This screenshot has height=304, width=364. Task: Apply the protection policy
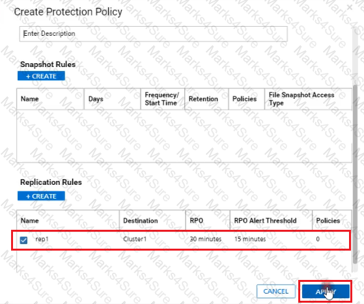click(x=326, y=292)
